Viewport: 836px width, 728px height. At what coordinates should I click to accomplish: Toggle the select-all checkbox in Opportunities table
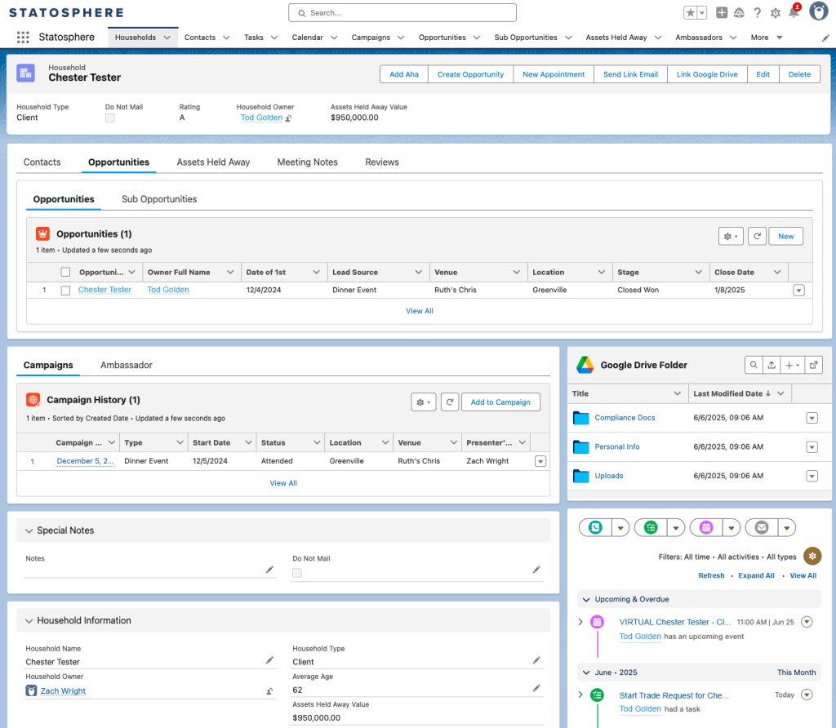coord(65,273)
